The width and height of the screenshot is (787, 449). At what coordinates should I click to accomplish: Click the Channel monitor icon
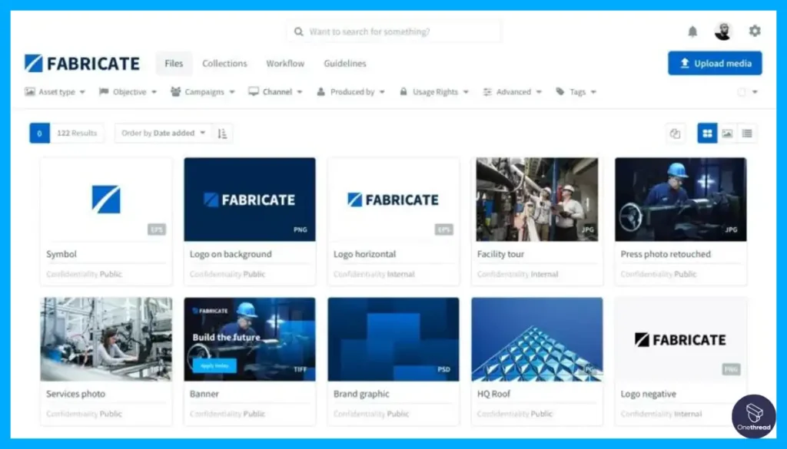click(x=254, y=91)
